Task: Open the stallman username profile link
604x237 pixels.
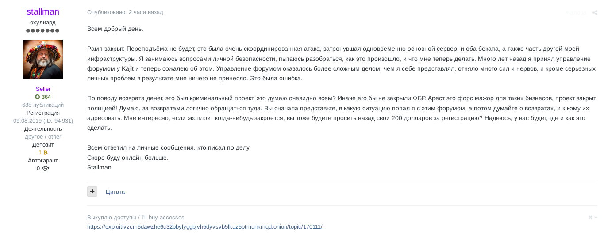Action: pos(43,12)
